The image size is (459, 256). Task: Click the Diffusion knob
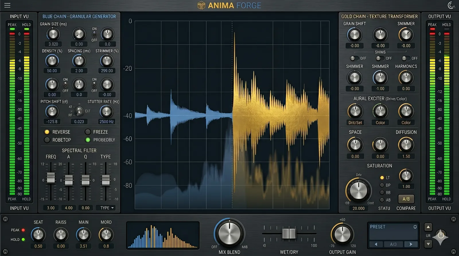click(406, 145)
